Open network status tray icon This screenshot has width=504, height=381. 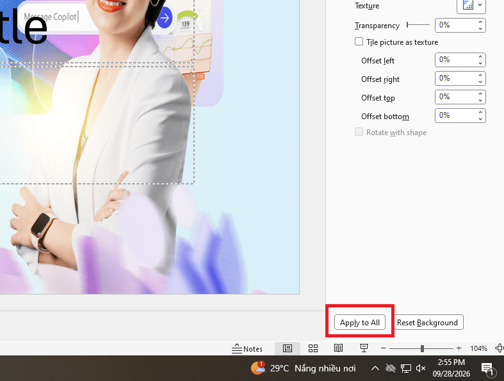pyautogui.click(x=405, y=368)
